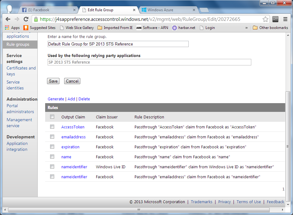This screenshot has width=293, height=215.
Task: Open a new tab with the new-tab button
Action: click(x=204, y=10)
